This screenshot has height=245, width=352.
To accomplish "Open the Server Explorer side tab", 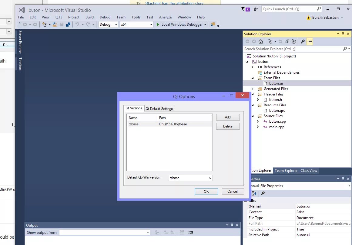I will 20,42.
